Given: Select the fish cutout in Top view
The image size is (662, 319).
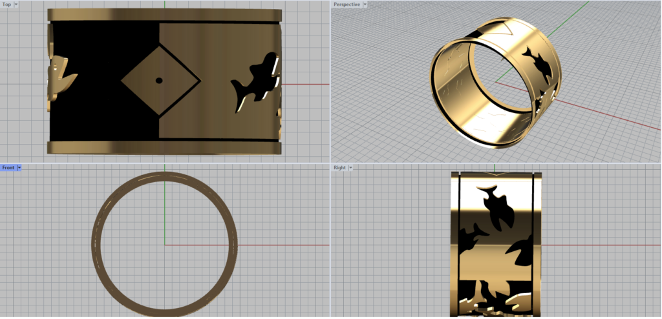Looking at the screenshot, I should pyautogui.click(x=255, y=81).
